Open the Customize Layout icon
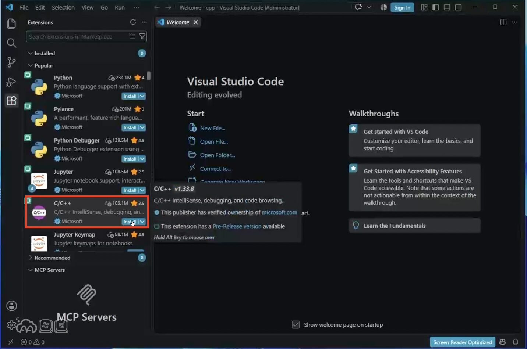 [x=424, y=7]
